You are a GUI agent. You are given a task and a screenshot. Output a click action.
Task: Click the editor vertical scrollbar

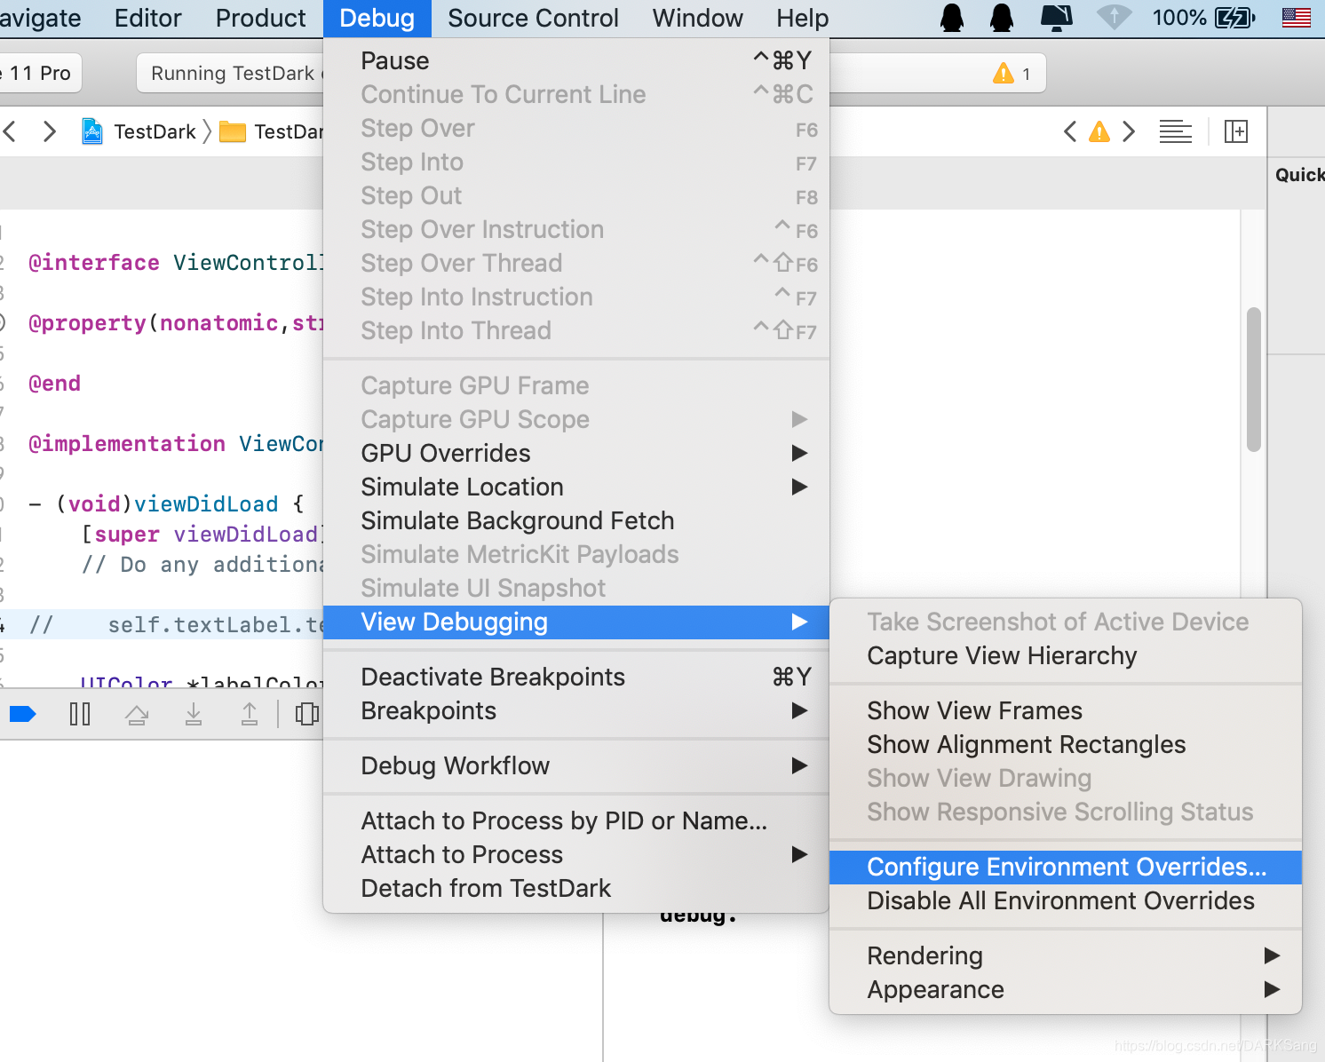pyautogui.click(x=1254, y=380)
